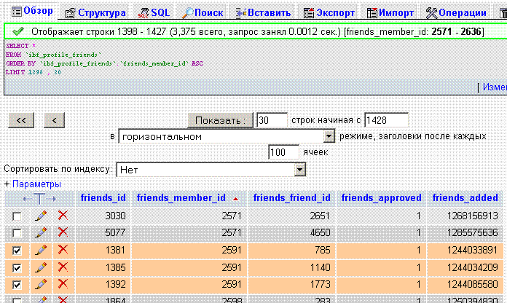Edit row 1392 with pencil icon
This screenshot has width=507, height=303.
coord(41,284)
